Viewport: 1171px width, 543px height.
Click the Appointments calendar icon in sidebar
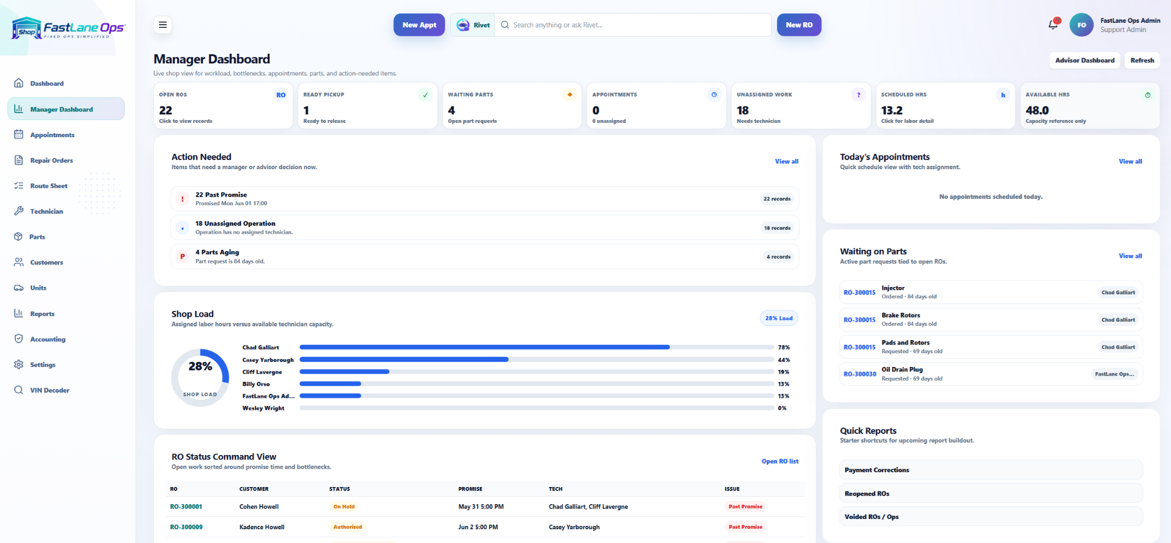coord(19,135)
